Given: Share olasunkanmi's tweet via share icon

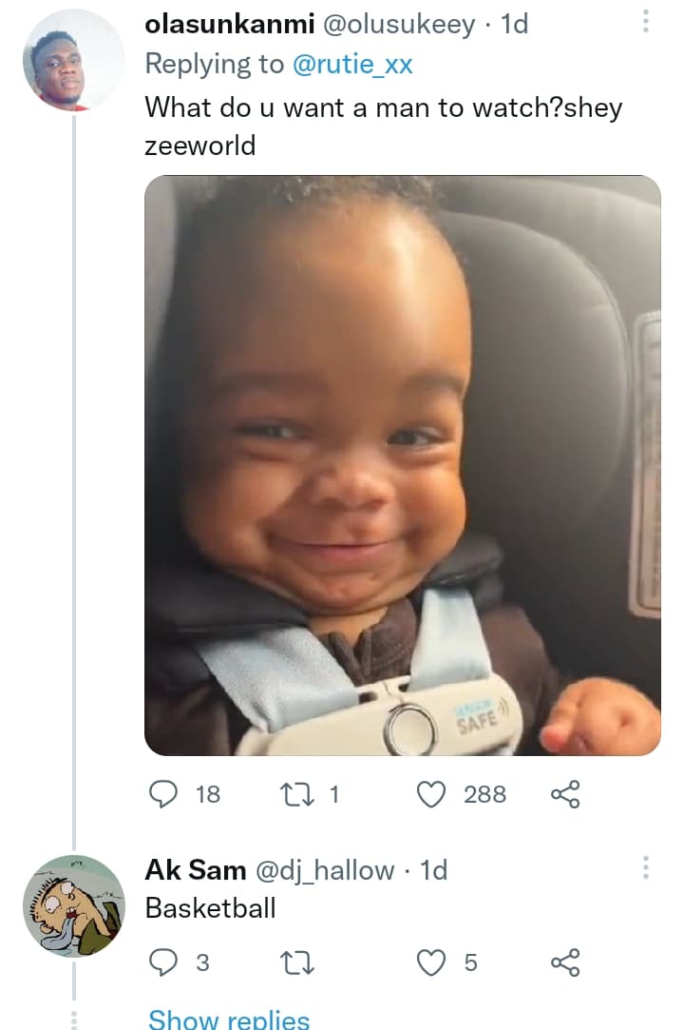Looking at the screenshot, I should pyautogui.click(x=565, y=794).
